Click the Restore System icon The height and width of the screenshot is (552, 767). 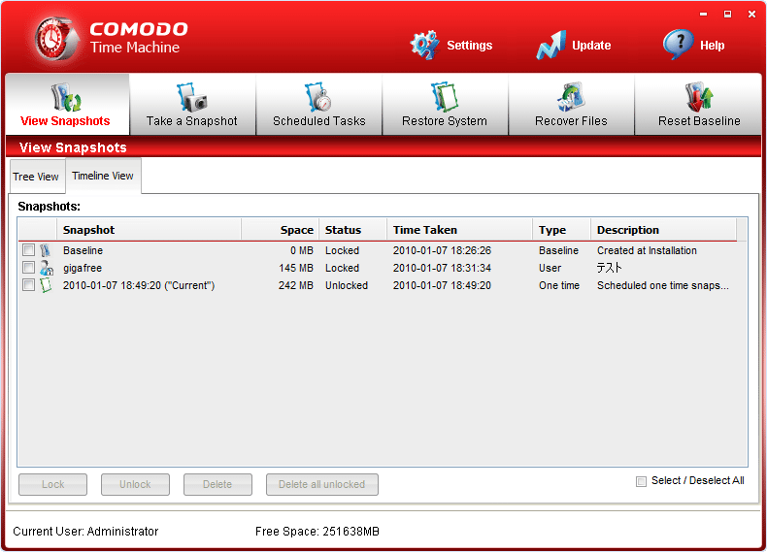(444, 97)
